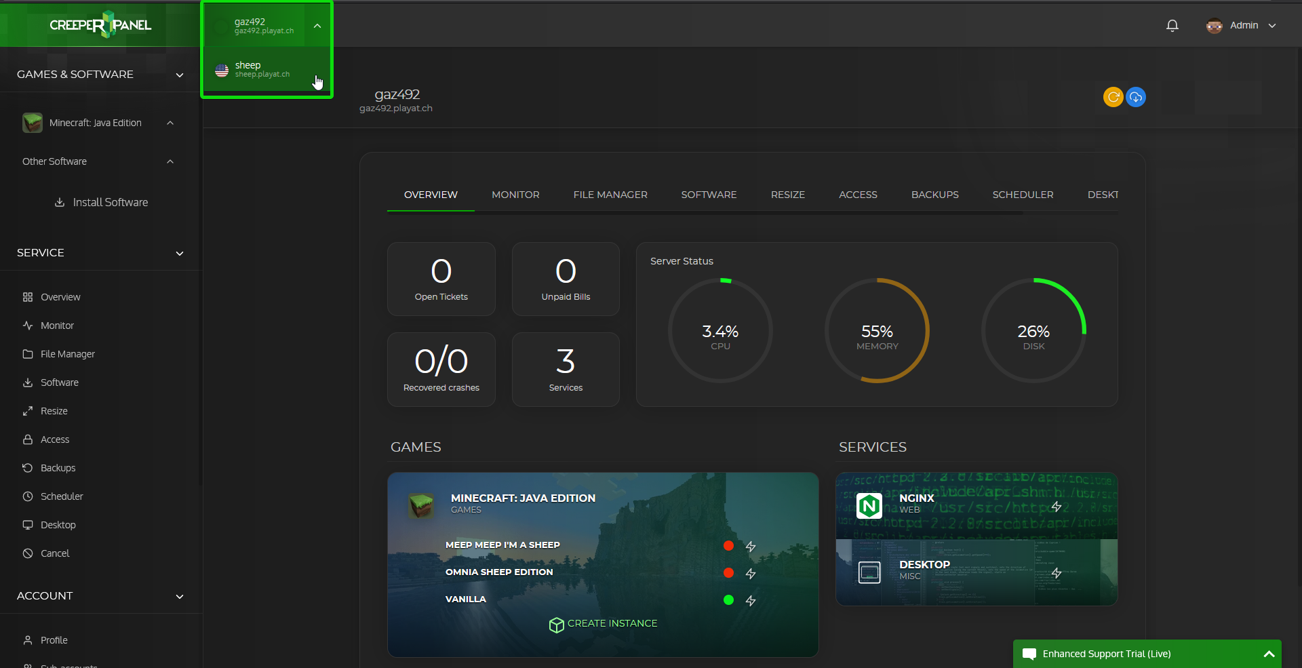Click the Desktop tab partially shown
The image size is (1302, 668).
1103,195
